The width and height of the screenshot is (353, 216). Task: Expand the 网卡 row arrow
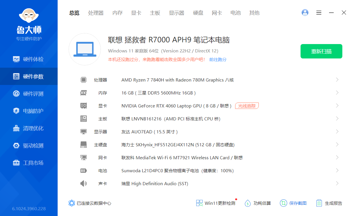(x=337, y=158)
